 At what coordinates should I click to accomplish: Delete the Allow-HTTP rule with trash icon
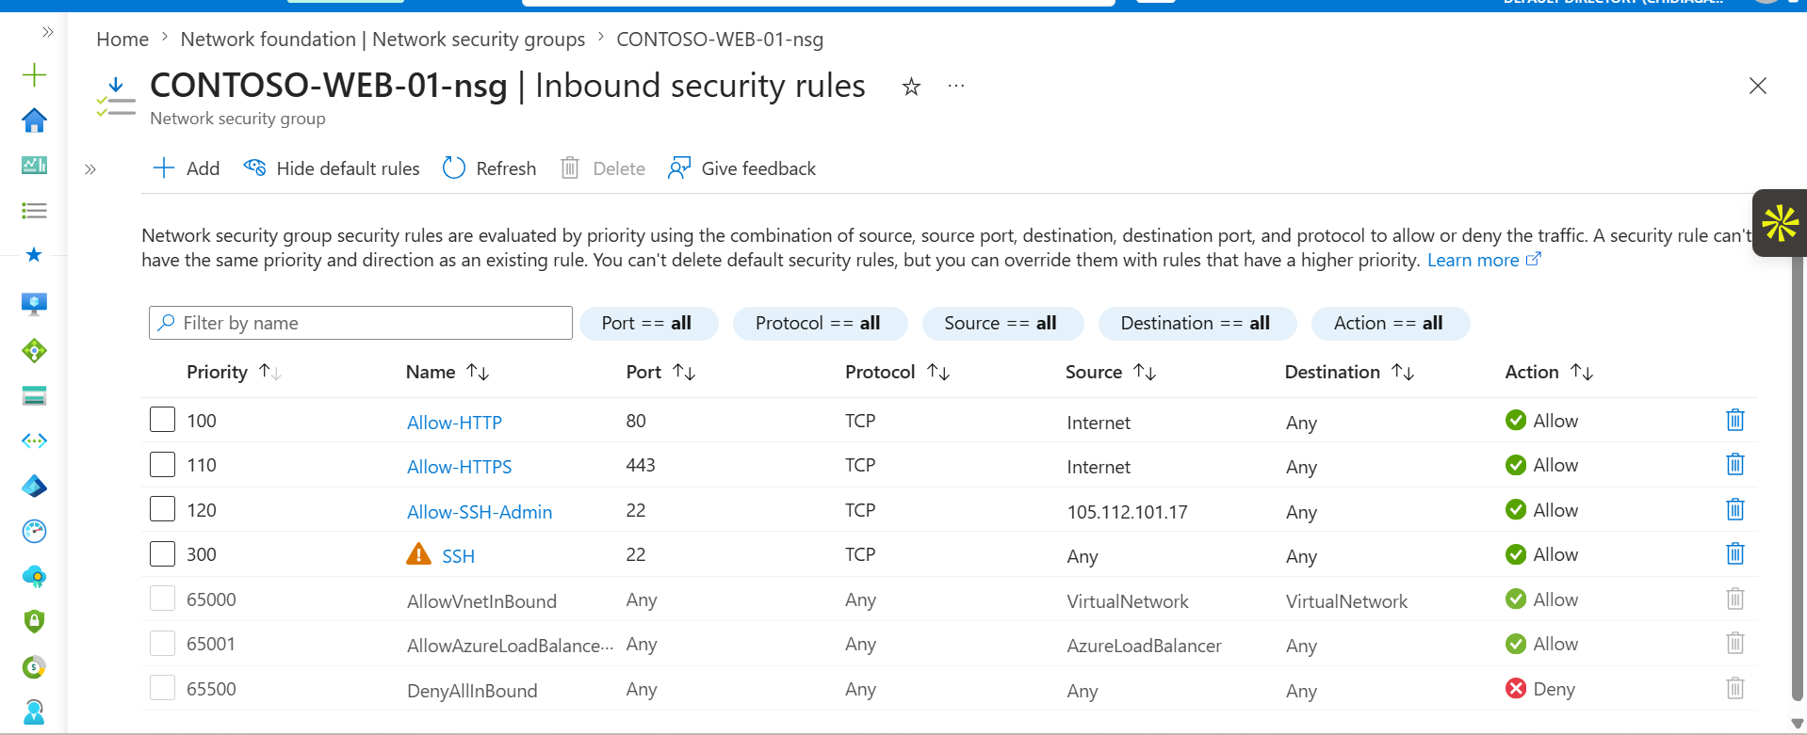coord(1734,420)
